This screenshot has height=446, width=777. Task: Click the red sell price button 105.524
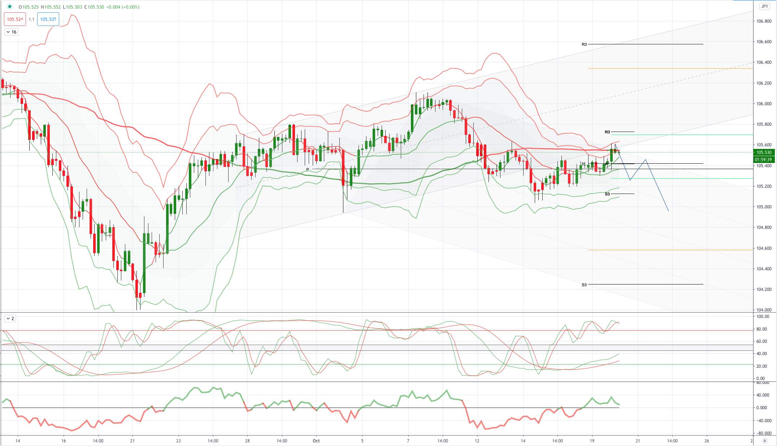15,19
